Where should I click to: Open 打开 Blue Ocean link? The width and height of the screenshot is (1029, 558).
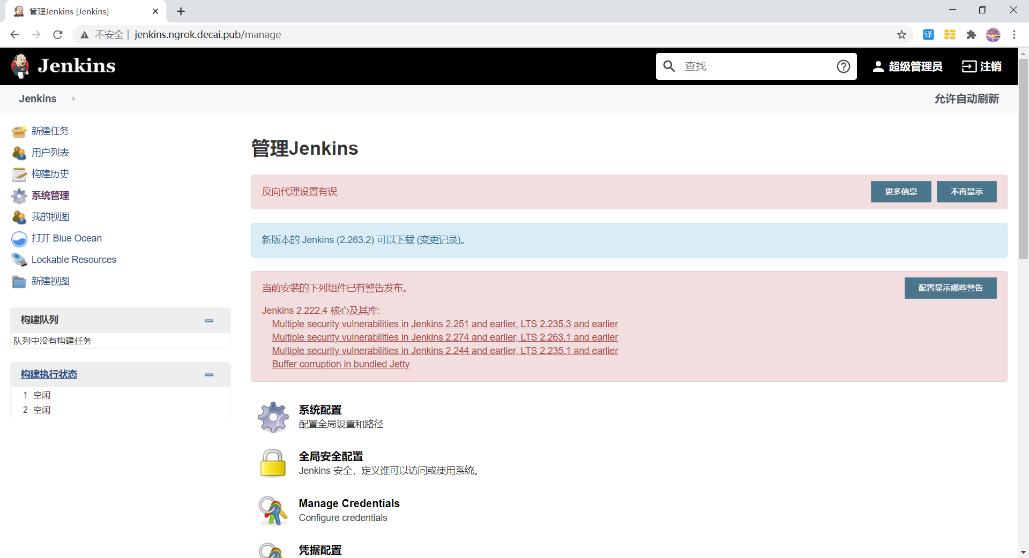tap(66, 238)
